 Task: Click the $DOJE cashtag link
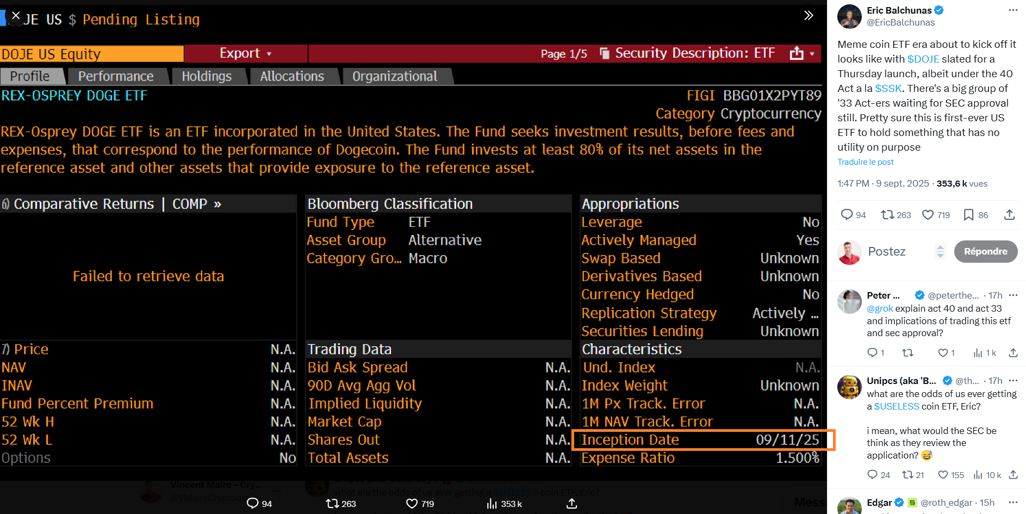tap(923, 59)
